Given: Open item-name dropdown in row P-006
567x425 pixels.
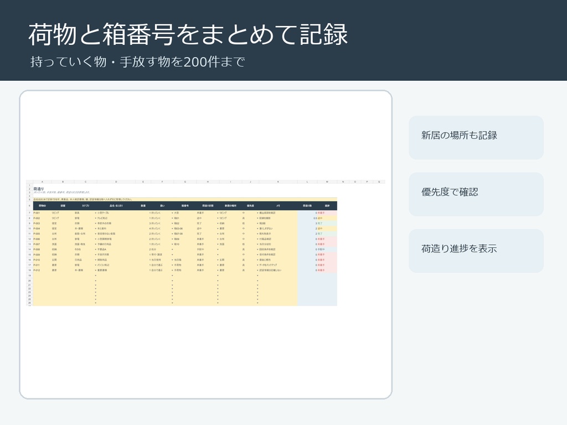Looking at the screenshot, I should 96,239.
